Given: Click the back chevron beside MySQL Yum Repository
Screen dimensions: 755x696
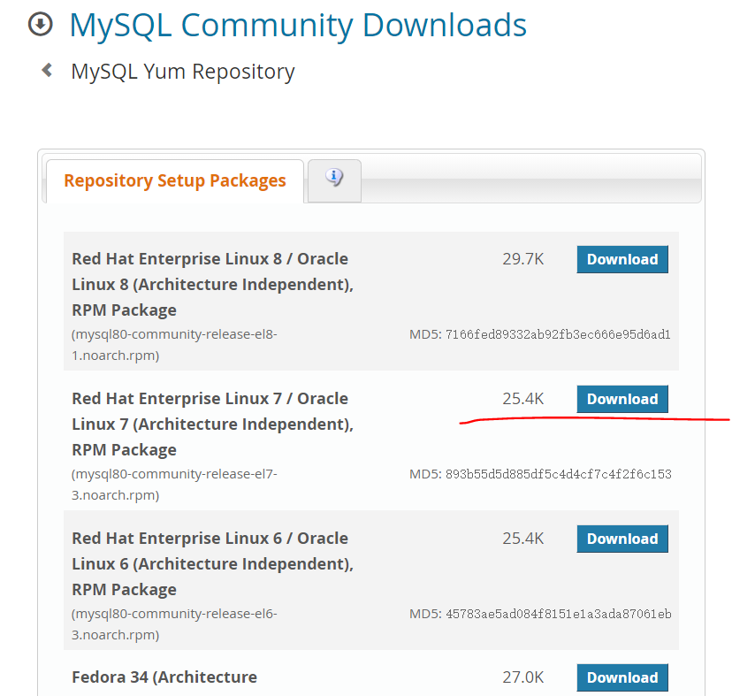Looking at the screenshot, I should tap(47, 71).
